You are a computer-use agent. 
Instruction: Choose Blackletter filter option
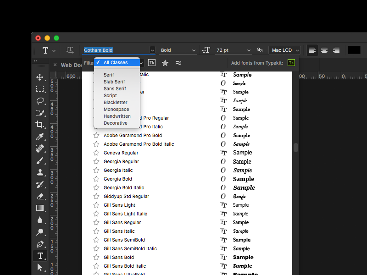pos(117,102)
